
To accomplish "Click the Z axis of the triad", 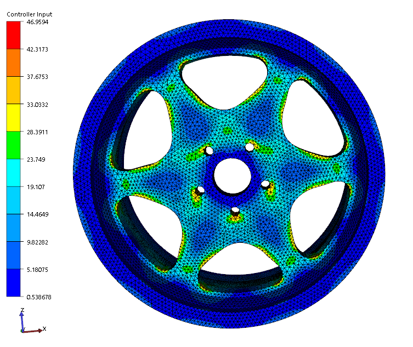I will [22, 320].
